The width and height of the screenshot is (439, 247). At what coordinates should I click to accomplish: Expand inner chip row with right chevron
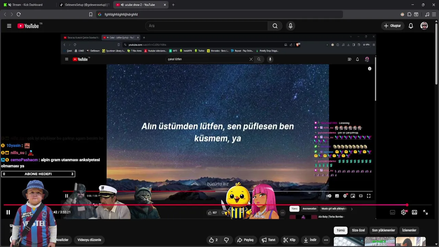pyautogui.click(x=352, y=209)
